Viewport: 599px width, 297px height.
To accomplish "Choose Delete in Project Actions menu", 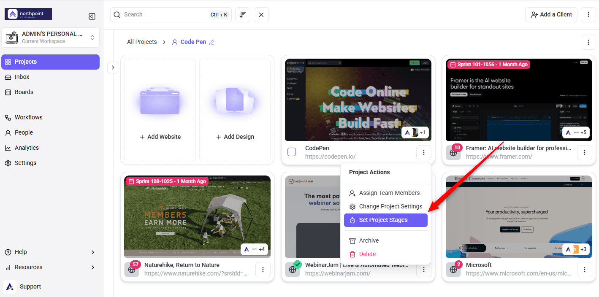I will tap(386, 254).
